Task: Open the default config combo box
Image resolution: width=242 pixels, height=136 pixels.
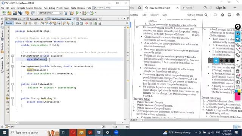Action: 50,13
